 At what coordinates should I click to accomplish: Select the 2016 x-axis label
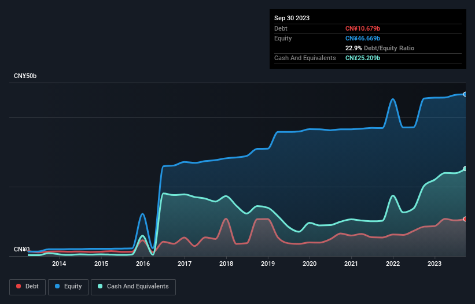click(x=143, y=264)
